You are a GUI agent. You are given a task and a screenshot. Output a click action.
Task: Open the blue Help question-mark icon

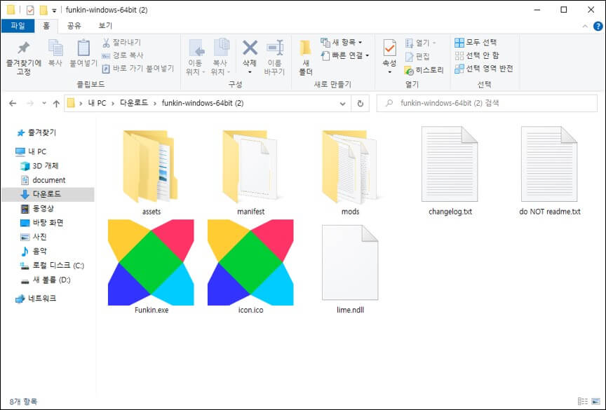pos(598,26)
